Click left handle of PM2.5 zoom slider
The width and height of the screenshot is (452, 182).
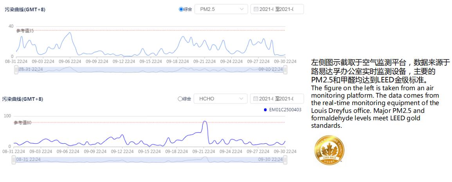[x=16, y=70]
